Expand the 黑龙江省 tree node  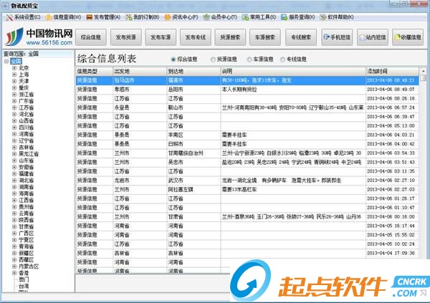[14, 154]
